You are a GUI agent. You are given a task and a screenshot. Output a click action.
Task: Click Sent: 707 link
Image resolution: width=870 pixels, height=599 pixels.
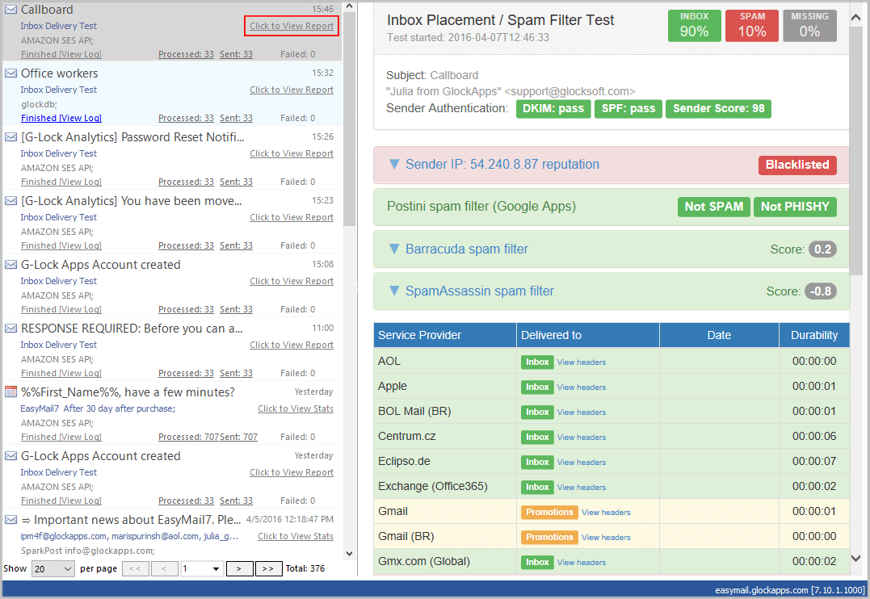[x=238, y=437]
